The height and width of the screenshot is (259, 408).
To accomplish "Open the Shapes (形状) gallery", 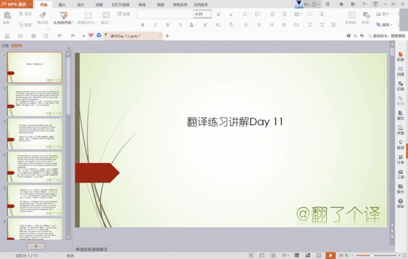I will (x=366, y=18).
